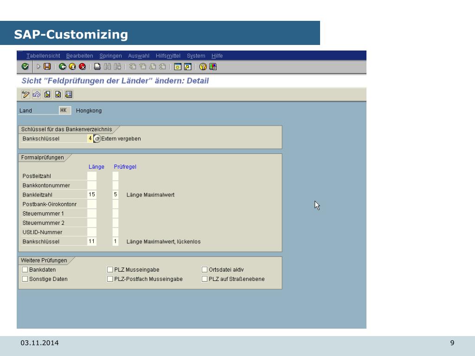Click the Land field showing HK
Viewport: 475px width, 356px height.
coord(65,110)
